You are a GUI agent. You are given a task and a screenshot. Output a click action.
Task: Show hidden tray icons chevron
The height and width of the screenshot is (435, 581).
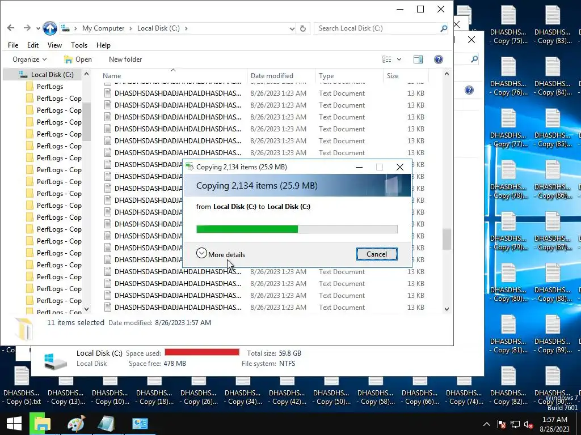coord(487,424)
